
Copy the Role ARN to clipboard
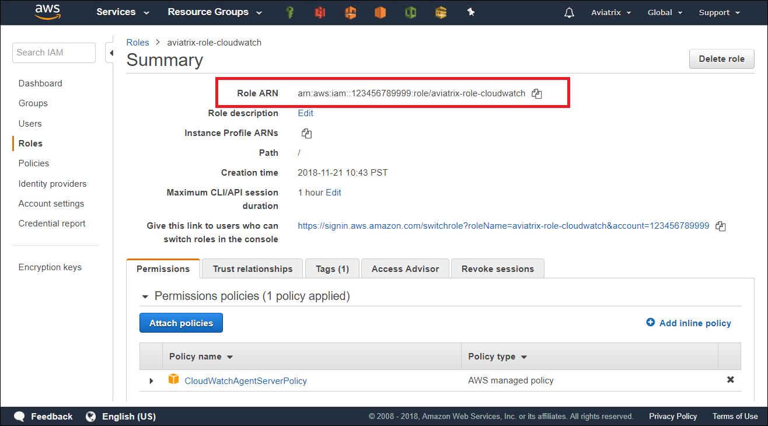point(537,93)
